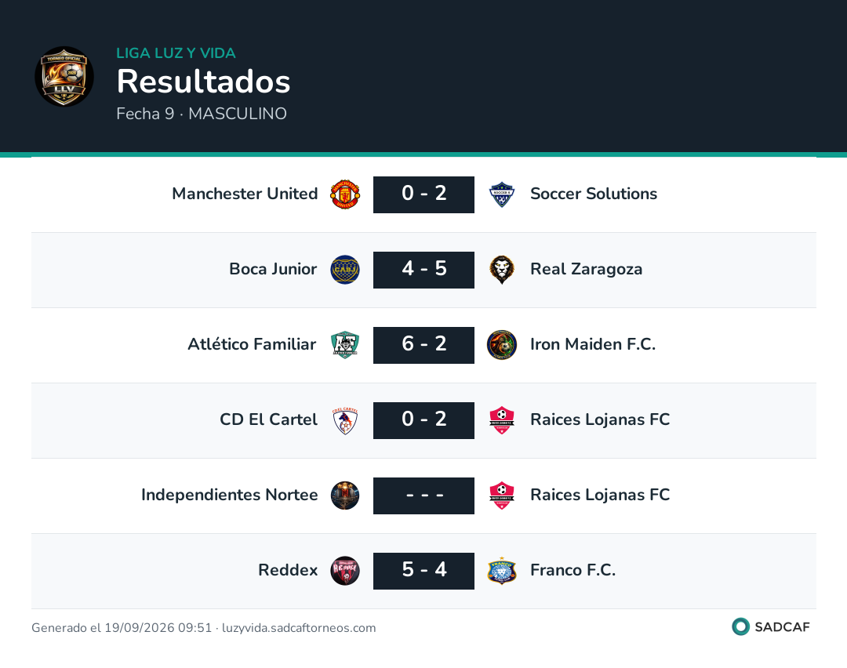The width and height of the screenshot is (847, 668).
Task: Click the CD El Cartel shield logo
Action: tap(345, 420)
